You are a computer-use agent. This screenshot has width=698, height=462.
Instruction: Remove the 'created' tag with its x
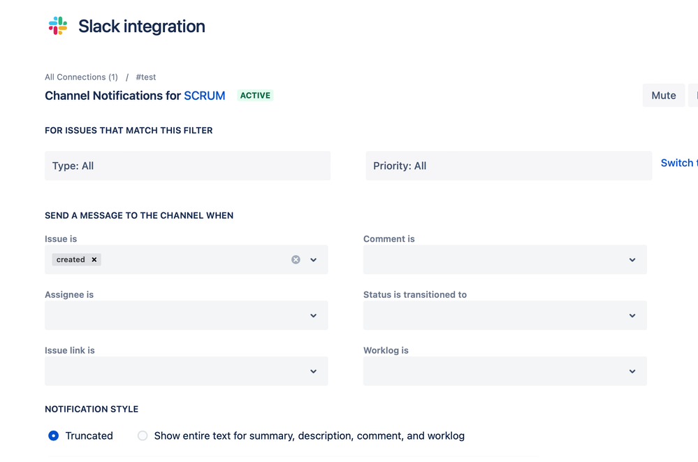pos(94,259)
